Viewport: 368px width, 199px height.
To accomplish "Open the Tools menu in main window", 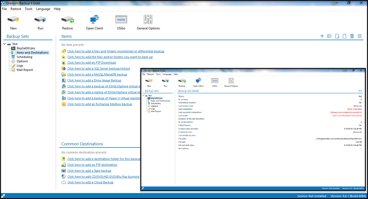I will click(29, 9).
